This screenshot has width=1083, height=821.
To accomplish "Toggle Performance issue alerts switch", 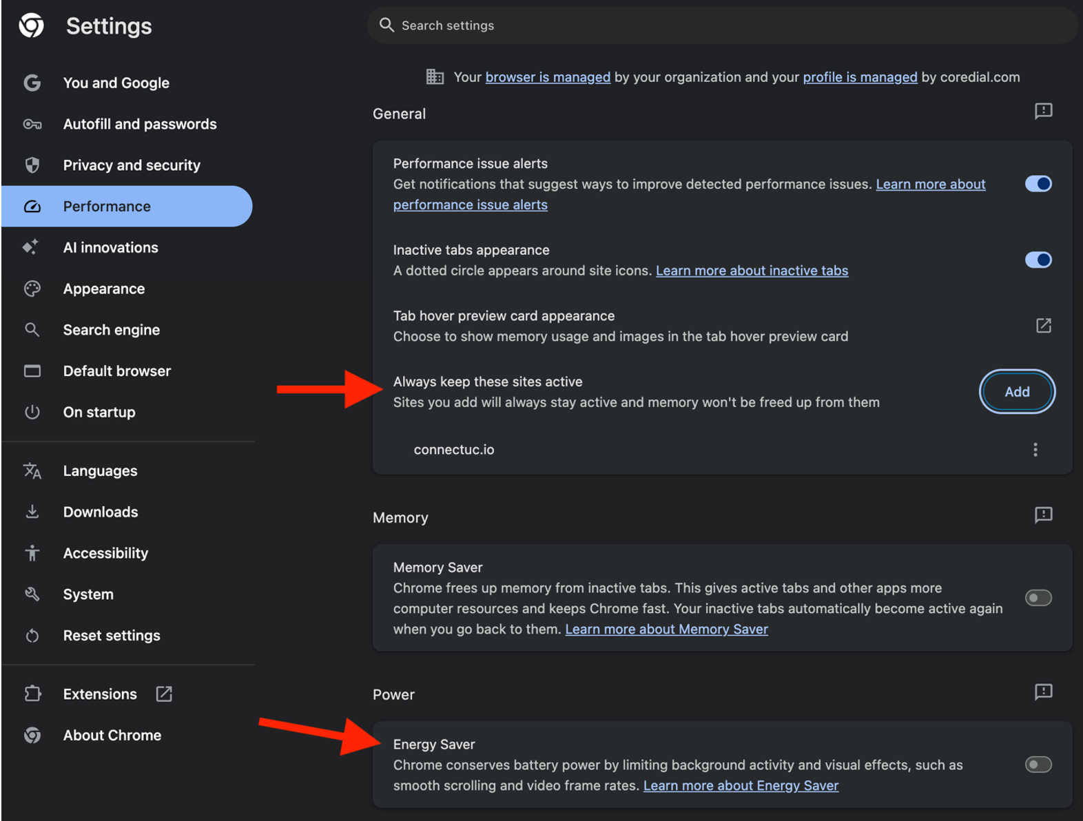I will tap(1038, 184).
